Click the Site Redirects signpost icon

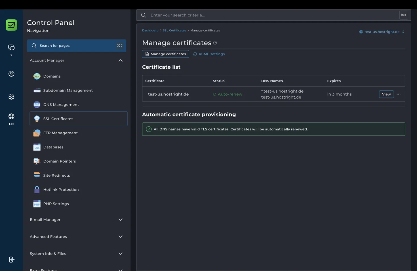point(37,175)
